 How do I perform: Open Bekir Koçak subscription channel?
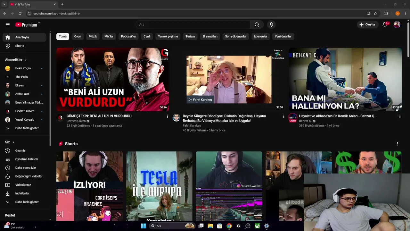24,68
